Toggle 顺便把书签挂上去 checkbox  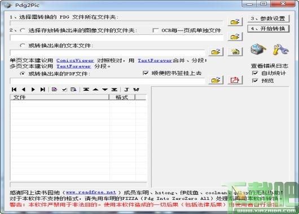tap(146, 73)
